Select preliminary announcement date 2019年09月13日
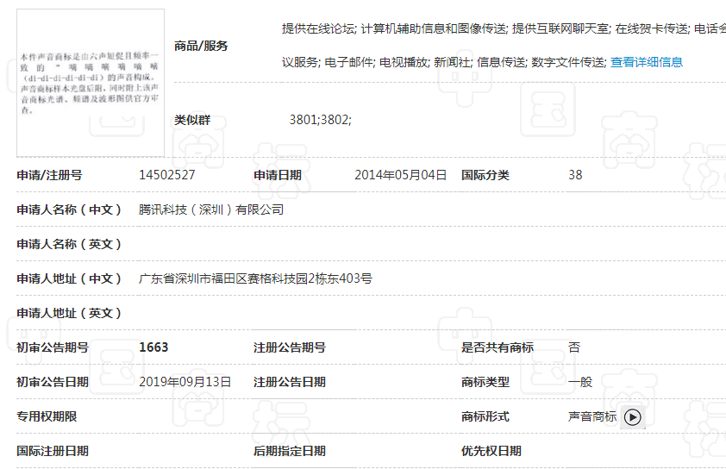 (x=185, y=382)
